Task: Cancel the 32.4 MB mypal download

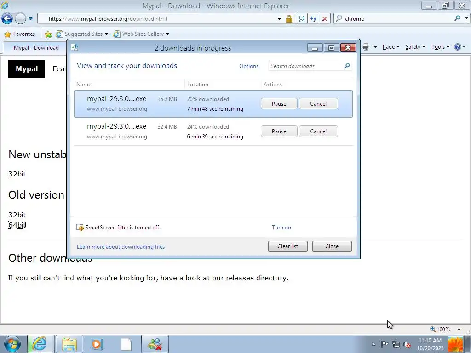Action: (x=318, y=131)
